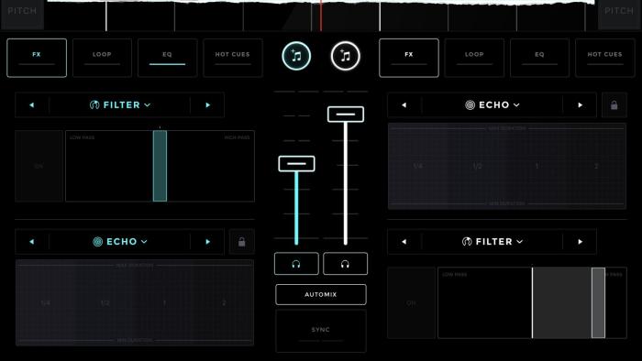
Task: Click the SYNC button
Action: [321, 331]
